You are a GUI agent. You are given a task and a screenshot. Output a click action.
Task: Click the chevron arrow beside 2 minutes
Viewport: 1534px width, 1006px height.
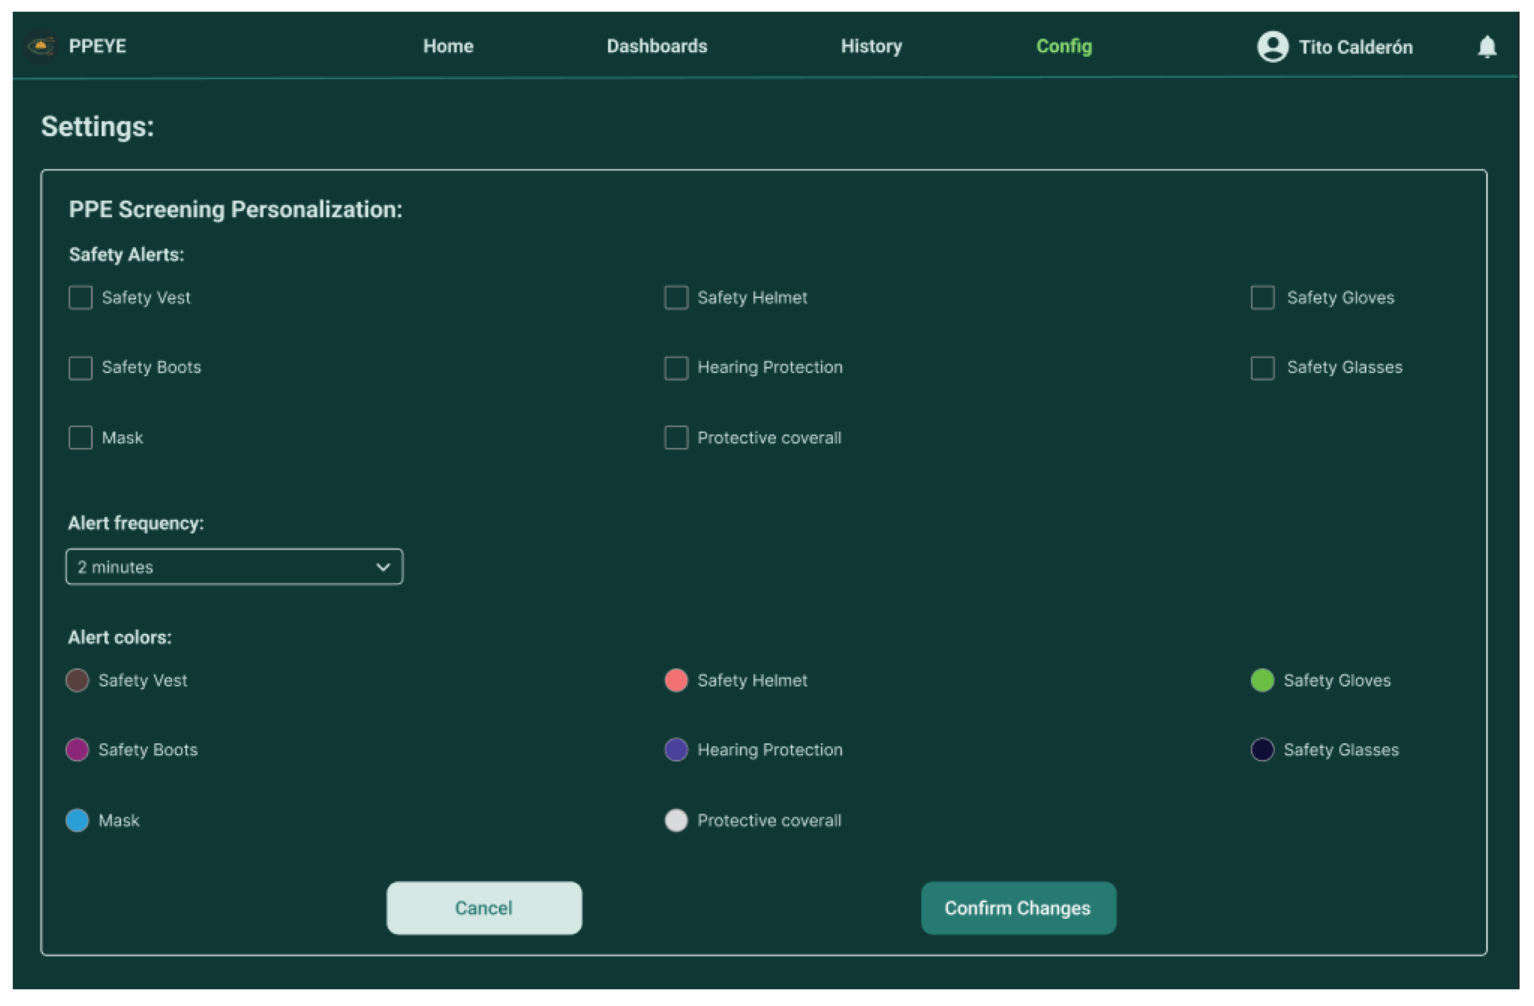click(383, 567)
